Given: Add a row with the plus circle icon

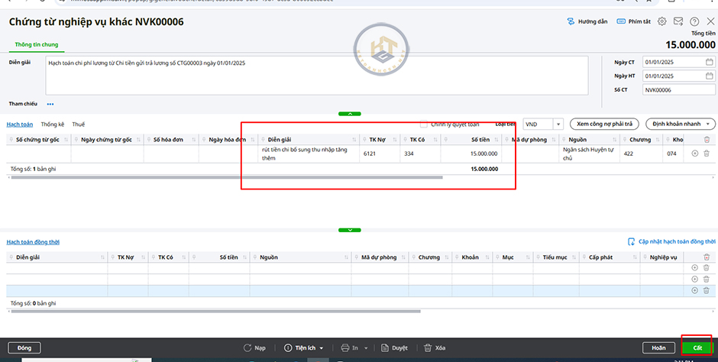Looking at the screenshot, I should pos(694,154).
